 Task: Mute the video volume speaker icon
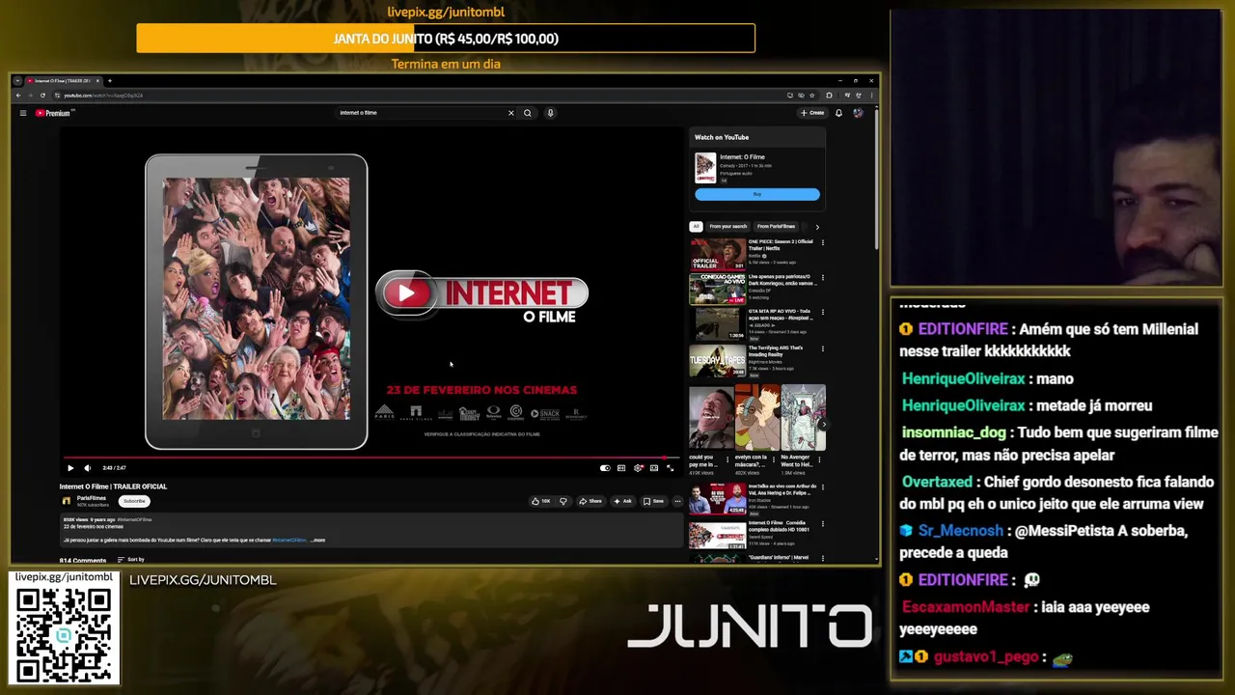coord(87,468)
